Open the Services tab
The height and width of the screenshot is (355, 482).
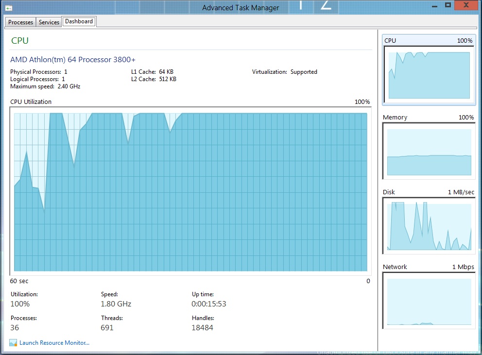coord(49,22)
